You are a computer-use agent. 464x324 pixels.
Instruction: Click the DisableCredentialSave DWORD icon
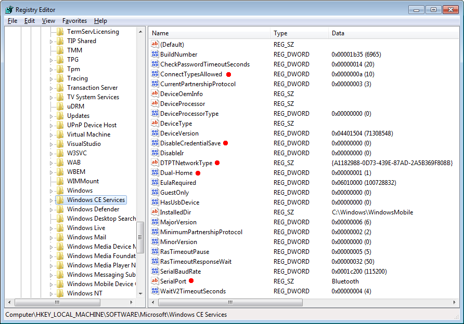(155, 143)
